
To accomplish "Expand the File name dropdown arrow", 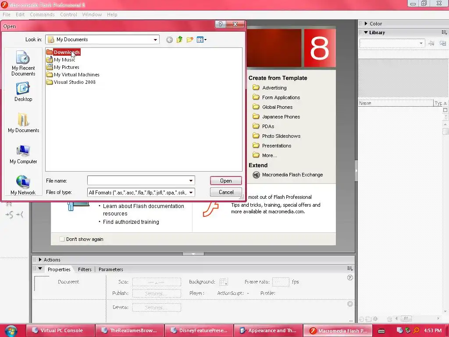I will 191,180.
